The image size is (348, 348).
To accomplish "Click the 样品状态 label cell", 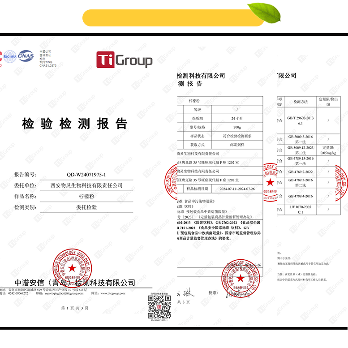I will [x=198, y=136].
